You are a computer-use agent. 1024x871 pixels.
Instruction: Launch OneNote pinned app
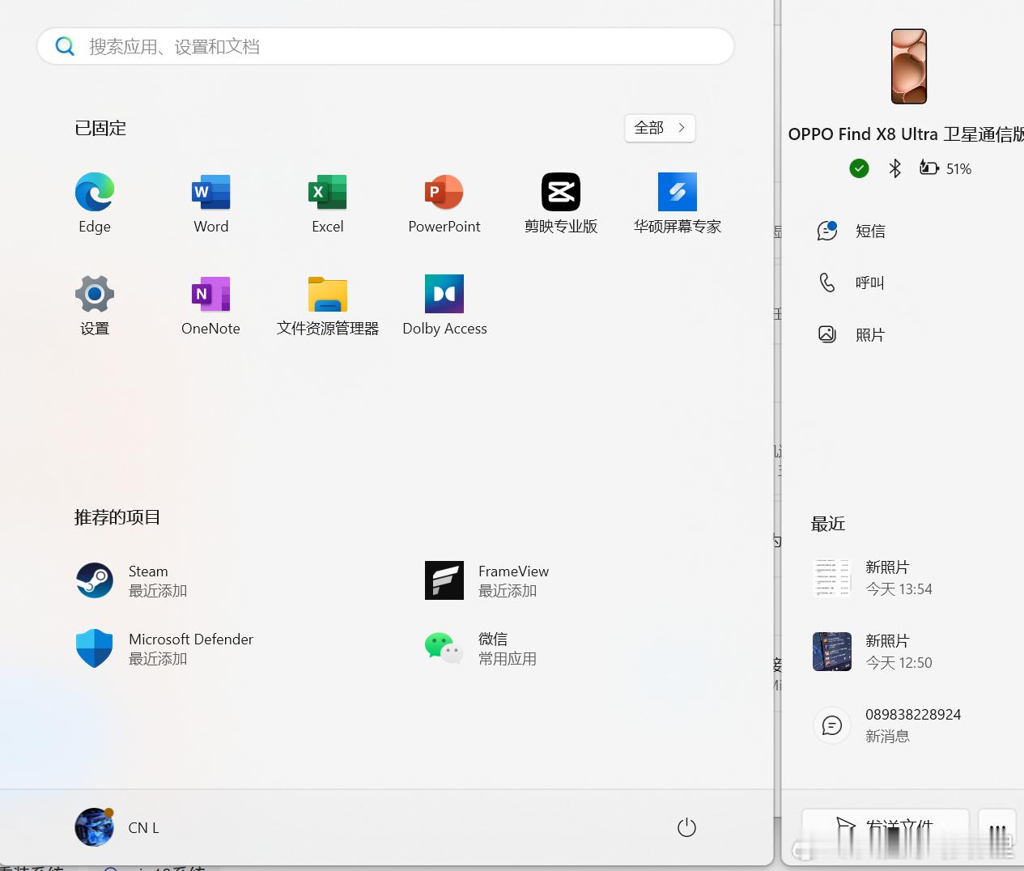point(211,304)
